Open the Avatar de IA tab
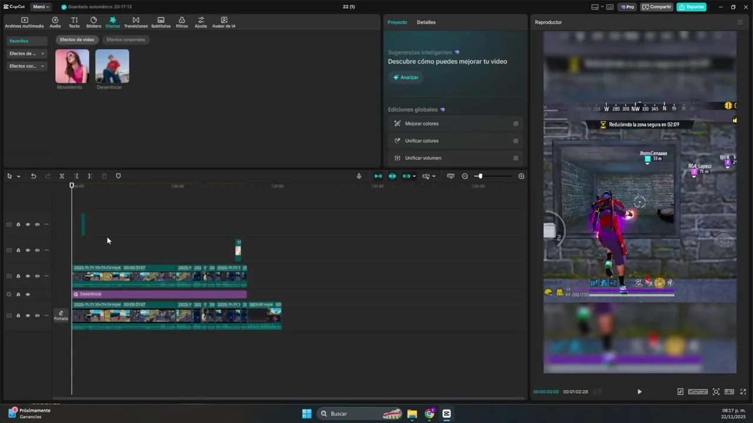753x423 pixels. coord(224,22)
